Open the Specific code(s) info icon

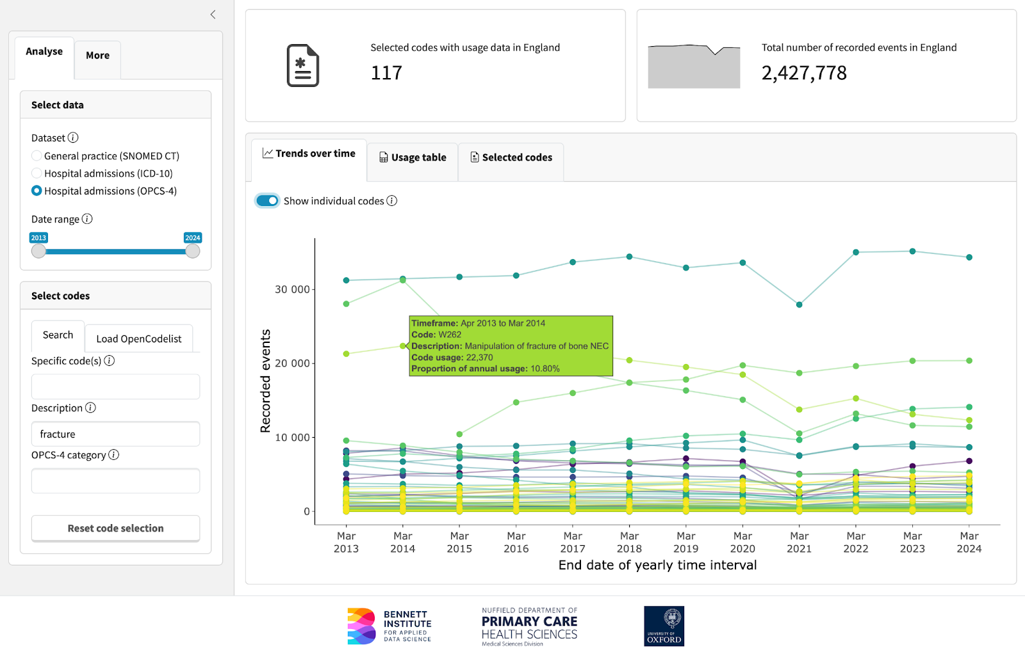(110, 361)
